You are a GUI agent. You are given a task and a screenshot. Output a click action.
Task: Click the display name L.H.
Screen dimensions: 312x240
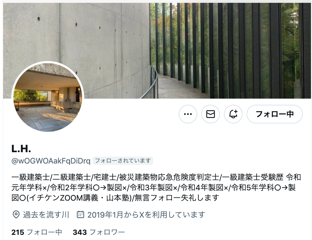tap(21, 149)
